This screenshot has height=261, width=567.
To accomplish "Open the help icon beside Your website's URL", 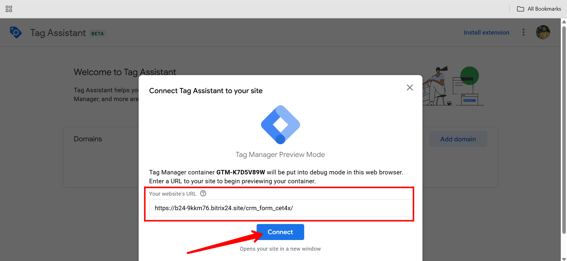I will pos(203,194).
